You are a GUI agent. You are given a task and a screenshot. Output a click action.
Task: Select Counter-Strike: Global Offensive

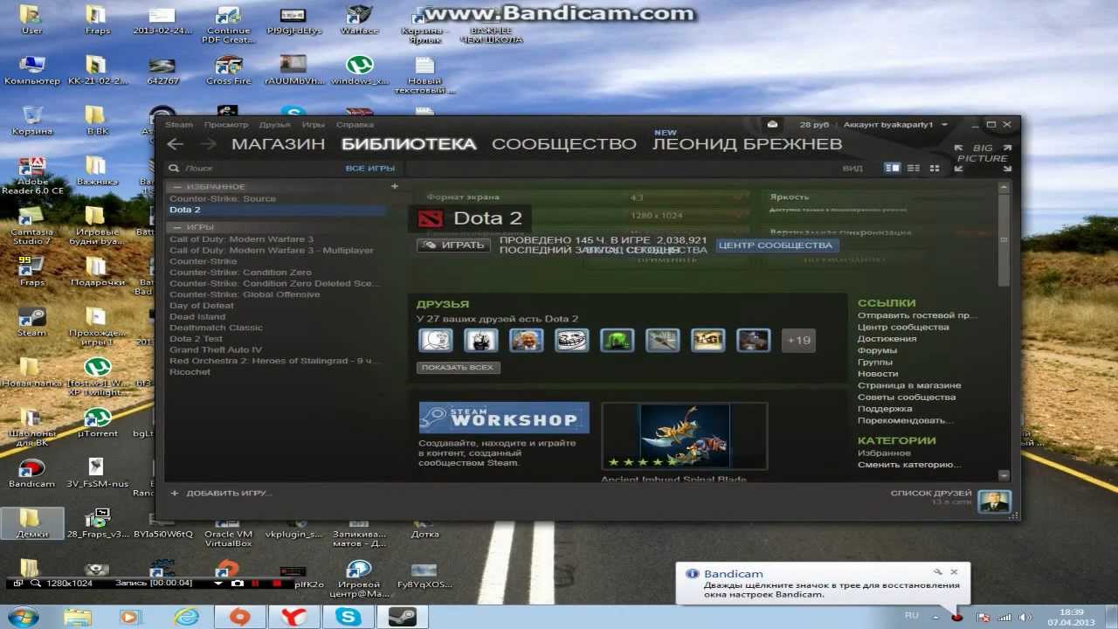[245, 294]
